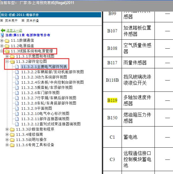173x174 pixels.
Task: Open 11.3.2.4仪表板/中央控制台部件视图
Action: click(53, 82)
